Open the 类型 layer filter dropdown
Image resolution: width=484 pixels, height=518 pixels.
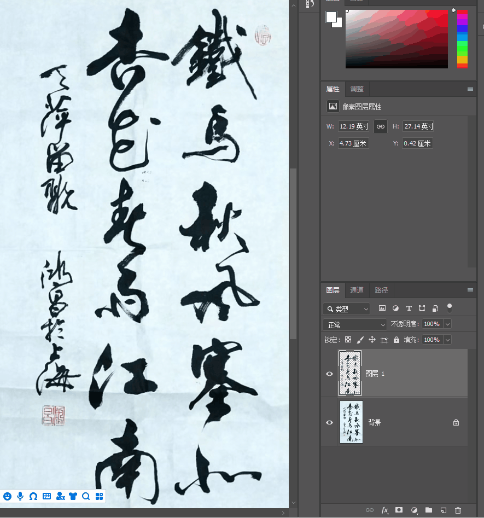[346, 308]
